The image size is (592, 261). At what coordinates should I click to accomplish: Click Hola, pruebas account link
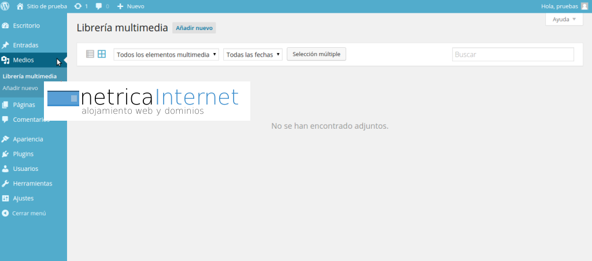click(560, 6)
